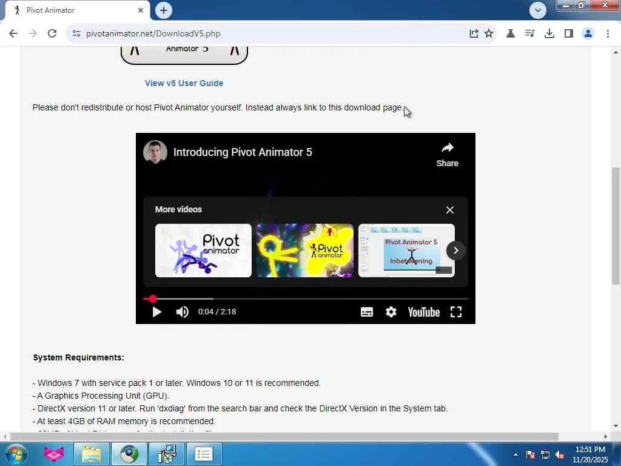
Task: Open Chrome three-dot menu
Action: (608, 34)
